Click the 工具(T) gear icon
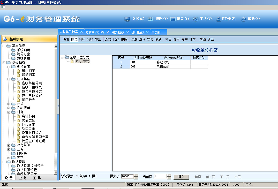The height and width of the screenshot is (189, 278). click(x=196, y=19)
